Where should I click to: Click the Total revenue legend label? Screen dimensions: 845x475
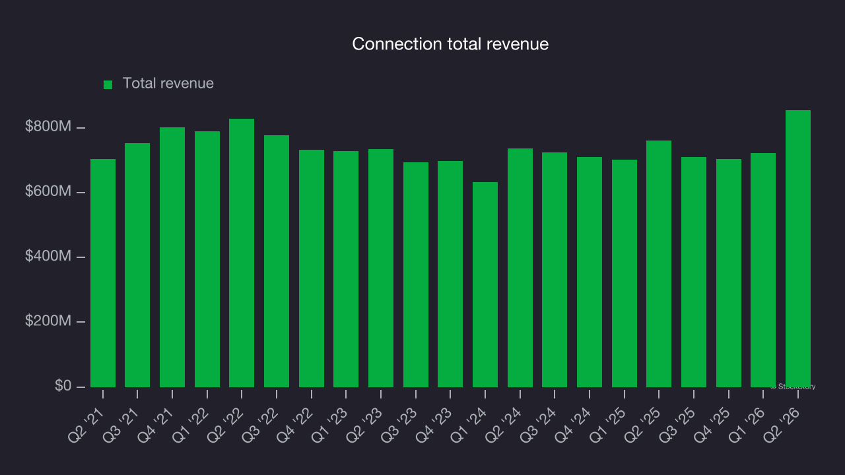[168, 83]
